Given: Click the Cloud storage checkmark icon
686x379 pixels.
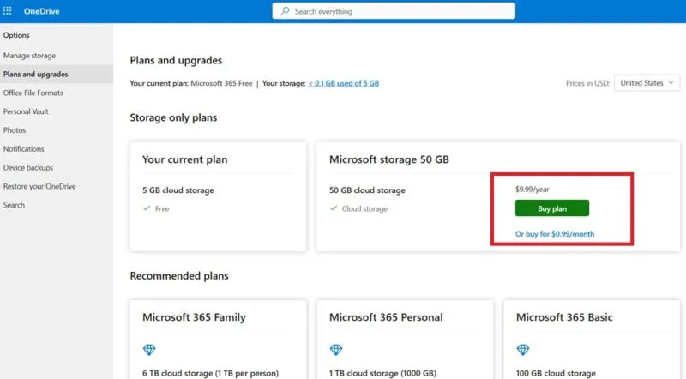Looking at the screenshot, I should [x=334, y=208].
